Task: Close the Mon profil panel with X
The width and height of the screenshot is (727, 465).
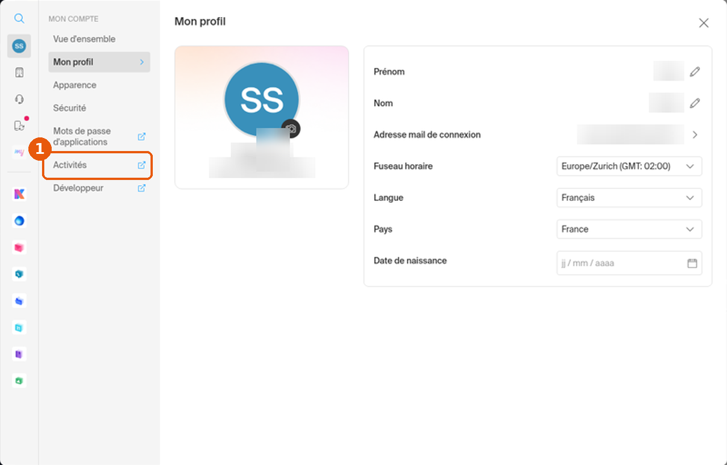Action: tap(704, 23)
